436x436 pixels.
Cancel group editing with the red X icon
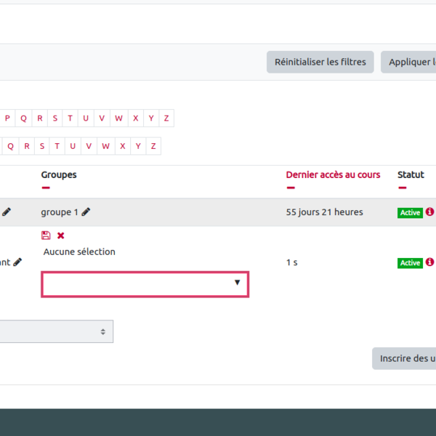tap(61, 235)
